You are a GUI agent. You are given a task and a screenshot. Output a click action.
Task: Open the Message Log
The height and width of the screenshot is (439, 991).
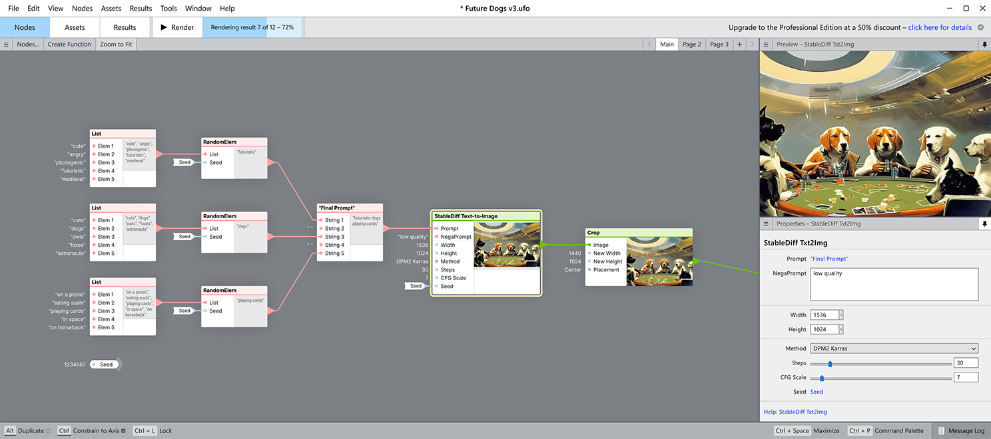coord(962,431)
